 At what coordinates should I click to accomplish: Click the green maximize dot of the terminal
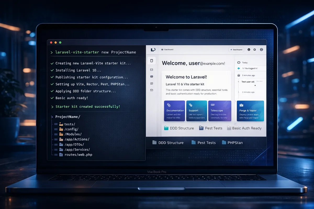(x=60, y=42)
